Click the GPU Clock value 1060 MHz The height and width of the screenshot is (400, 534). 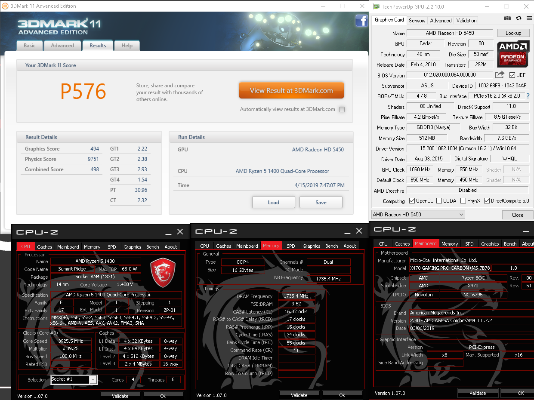421,169
